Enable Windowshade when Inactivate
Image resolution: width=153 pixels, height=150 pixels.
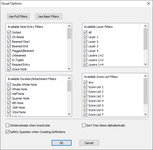click(7, 125)
